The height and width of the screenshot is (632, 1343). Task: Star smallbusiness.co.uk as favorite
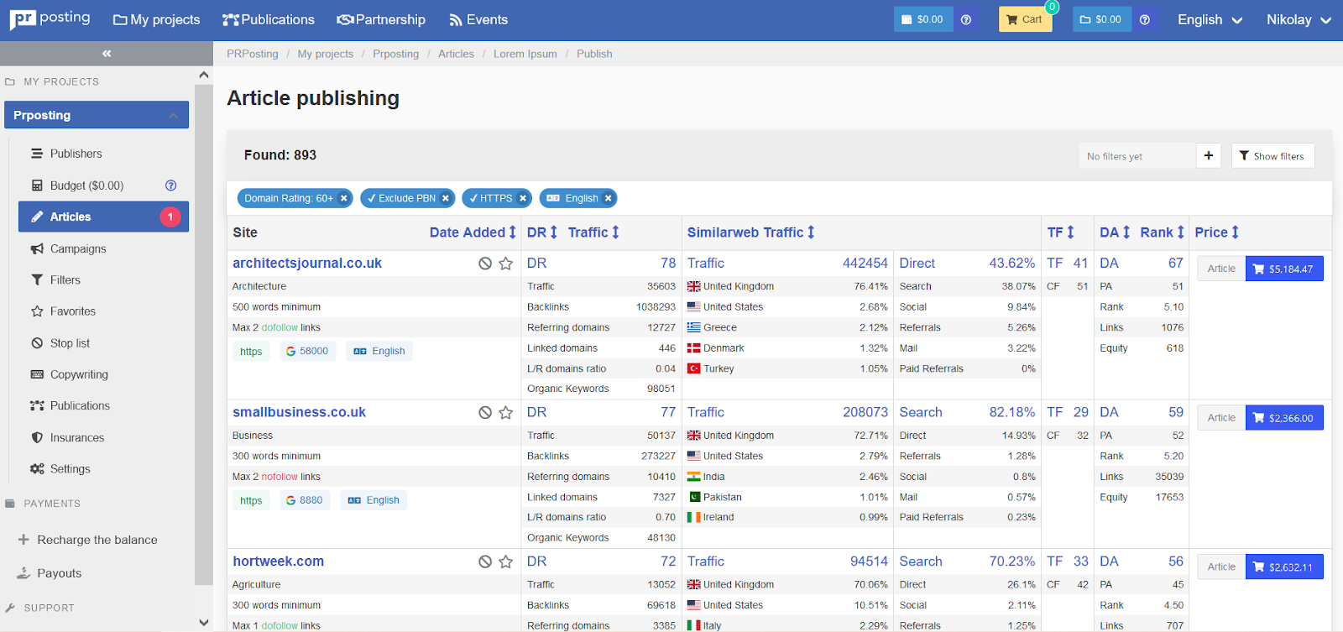click(505, 413)
